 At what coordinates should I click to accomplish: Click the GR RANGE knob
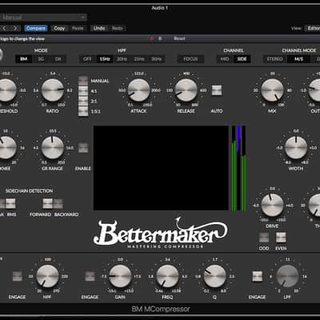point(53,148)
